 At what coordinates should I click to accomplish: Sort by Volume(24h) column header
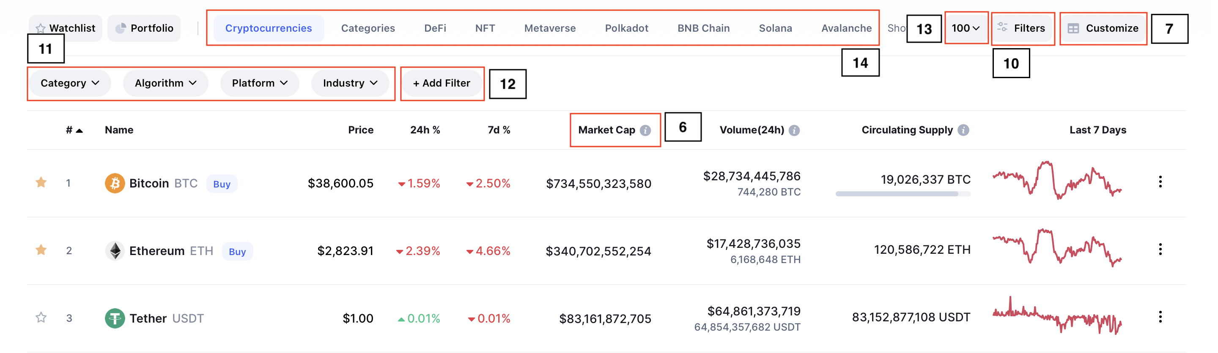point(752,130)
